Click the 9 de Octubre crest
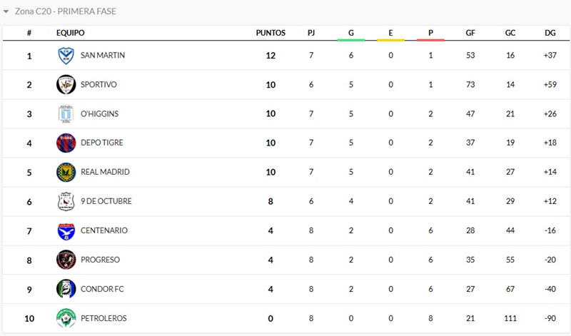 66,202
